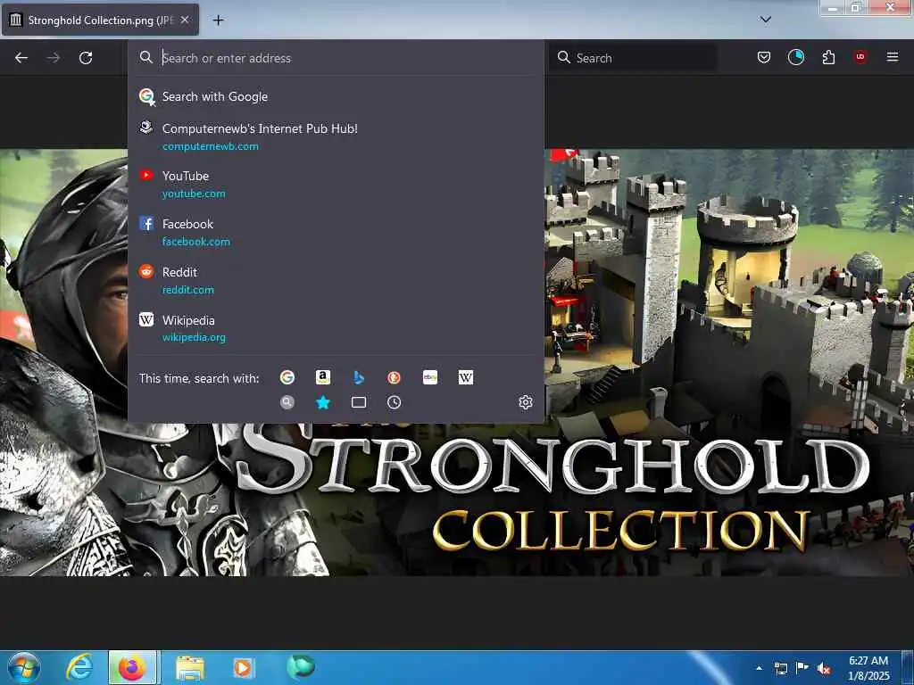Click the wikipedia.org URL text
Screen dimensions: 914x685
(x=194, y=337)
